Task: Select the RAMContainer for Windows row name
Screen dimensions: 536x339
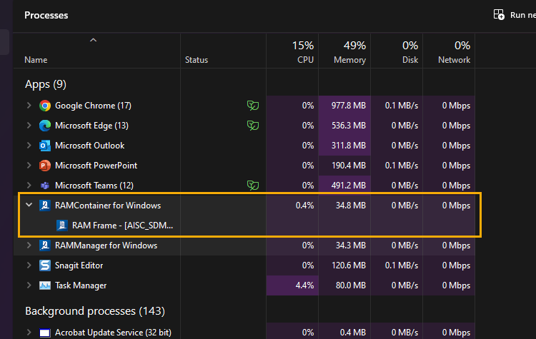Action: [108, 206]
